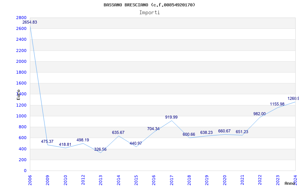Click the 0 Euro axis value
The height and width of the screenshot is (187, 299).
(x=25, y=171)
